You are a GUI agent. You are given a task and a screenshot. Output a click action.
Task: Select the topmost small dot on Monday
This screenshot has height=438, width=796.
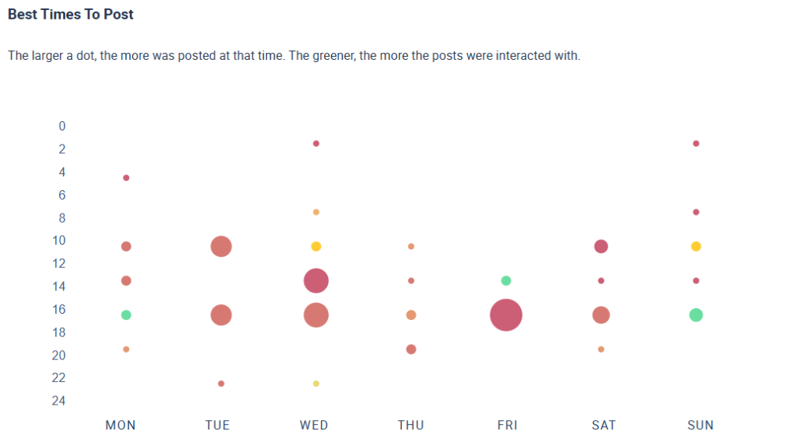coord(126,178)
